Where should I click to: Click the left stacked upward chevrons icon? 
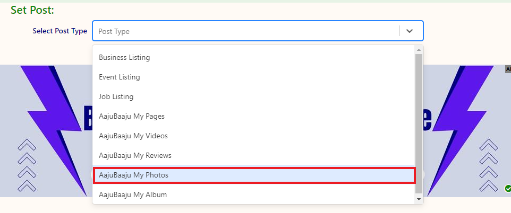tap(27, 165)
